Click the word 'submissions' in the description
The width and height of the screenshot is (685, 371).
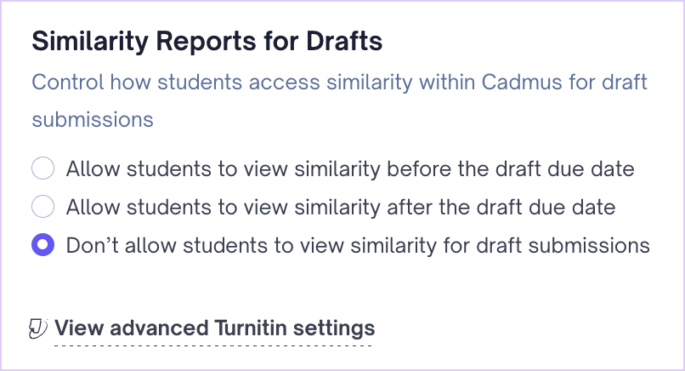tap(93, 119)
